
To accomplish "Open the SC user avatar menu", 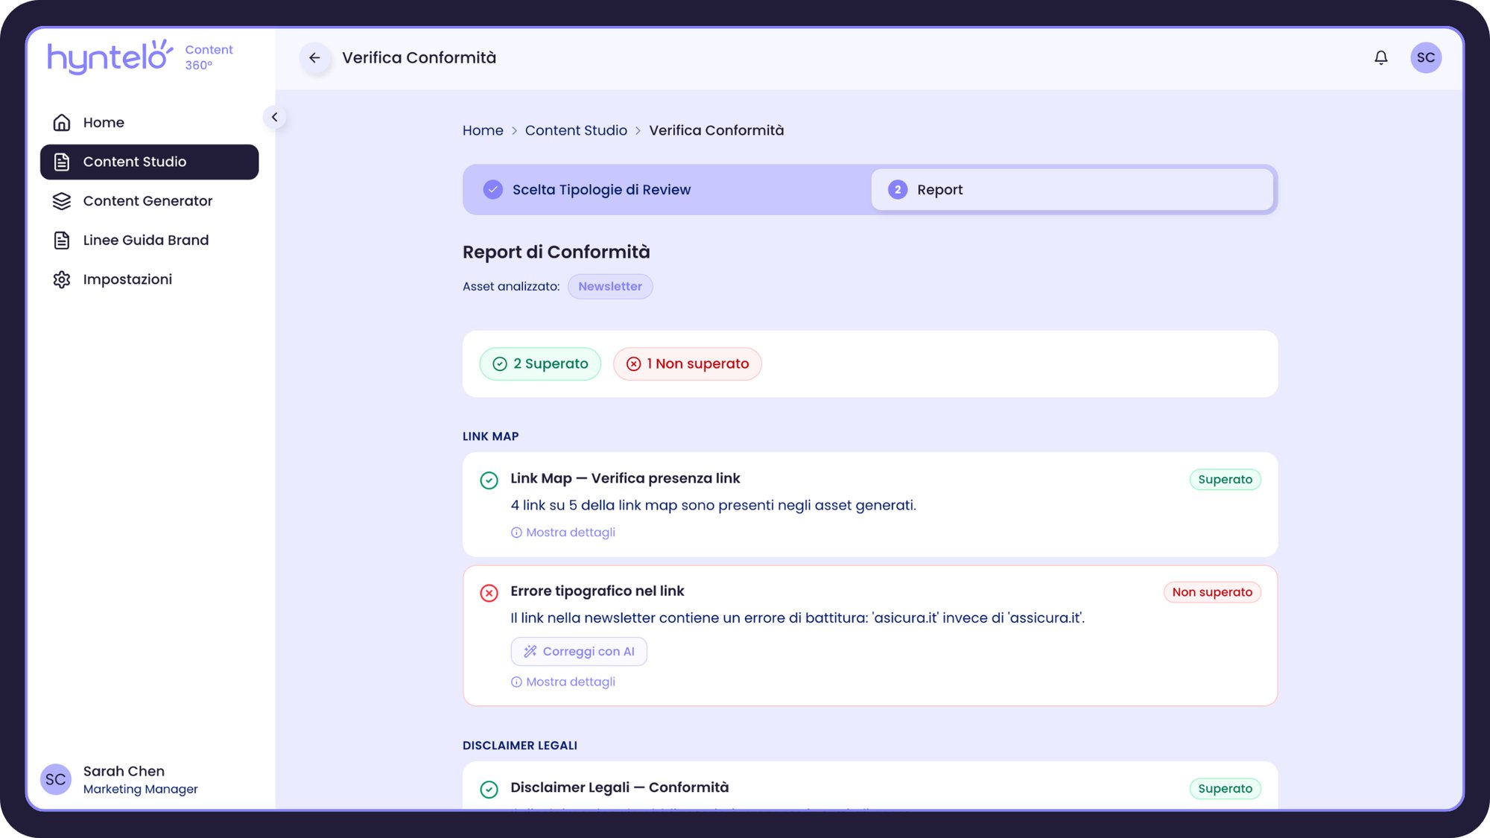I will tap(1425, 57).
